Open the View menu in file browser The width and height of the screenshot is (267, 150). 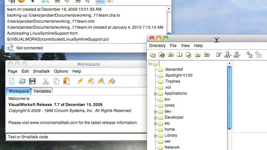click(x=185, y=45)
